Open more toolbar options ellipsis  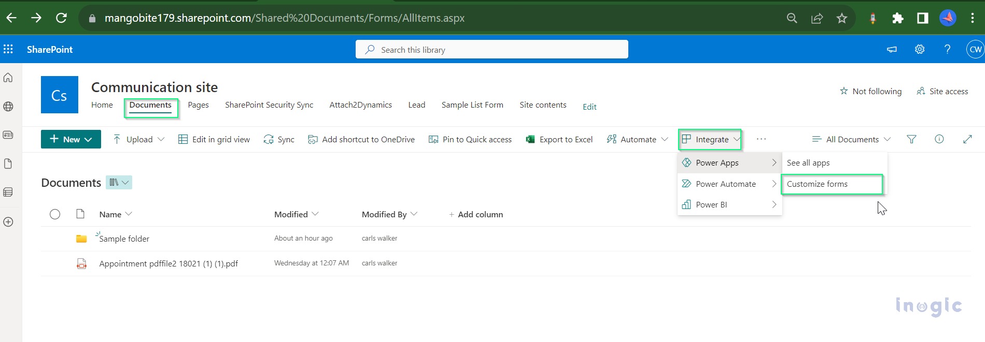[x=761, y=139]
